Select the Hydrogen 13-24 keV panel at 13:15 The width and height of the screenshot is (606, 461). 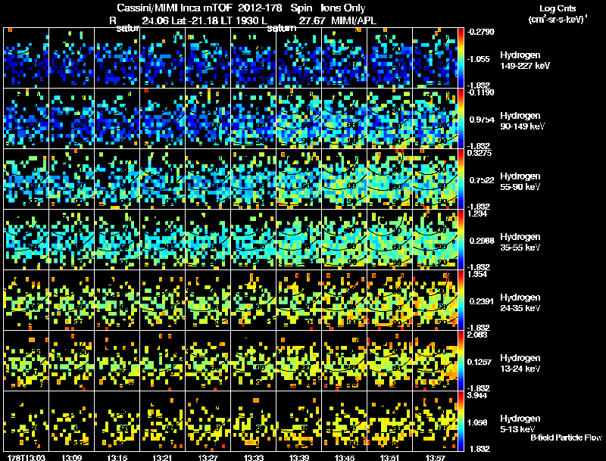pyautogui.click(x=117, y=360)
